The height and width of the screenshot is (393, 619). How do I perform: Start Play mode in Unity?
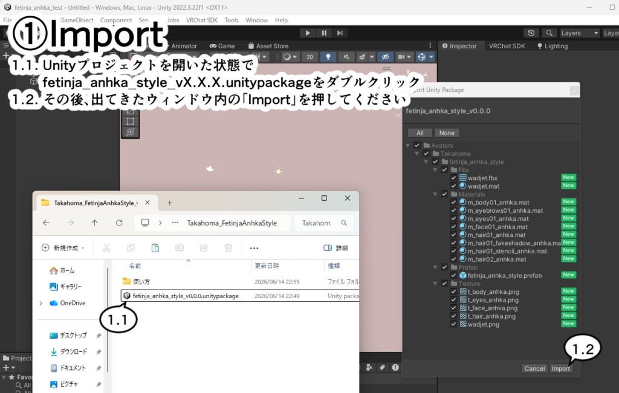pyautogui.click(x=308, y=33)
